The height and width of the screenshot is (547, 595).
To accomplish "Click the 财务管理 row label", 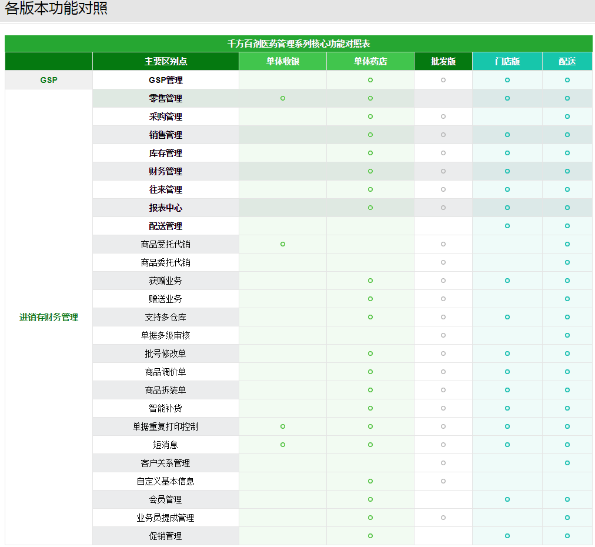I will click(165, 171).
